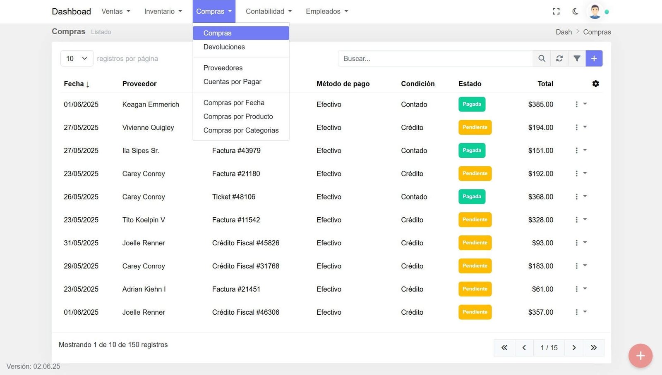Click the Buscar search input field
The width and height of the screenshot is (662, 375).
click(435, 59)
